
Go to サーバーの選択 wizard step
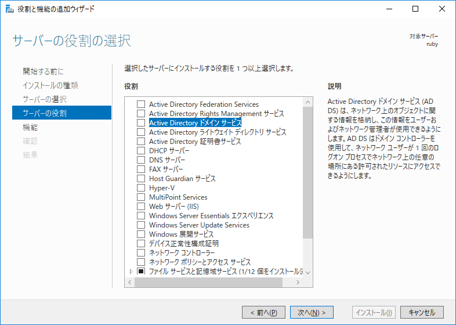45,99
